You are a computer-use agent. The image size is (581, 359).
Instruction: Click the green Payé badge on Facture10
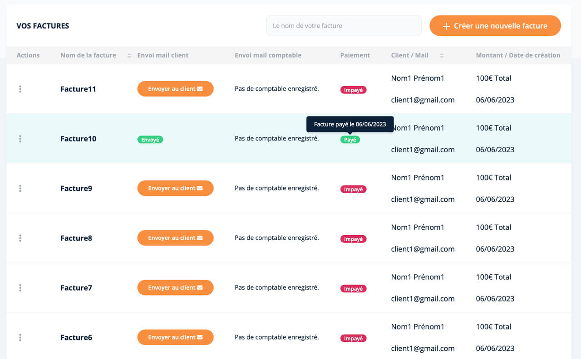[x=350, y=140]
